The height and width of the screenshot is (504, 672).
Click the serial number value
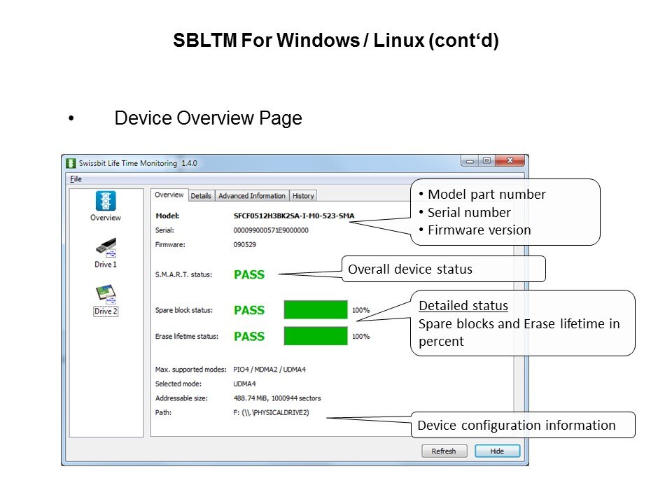270,230
